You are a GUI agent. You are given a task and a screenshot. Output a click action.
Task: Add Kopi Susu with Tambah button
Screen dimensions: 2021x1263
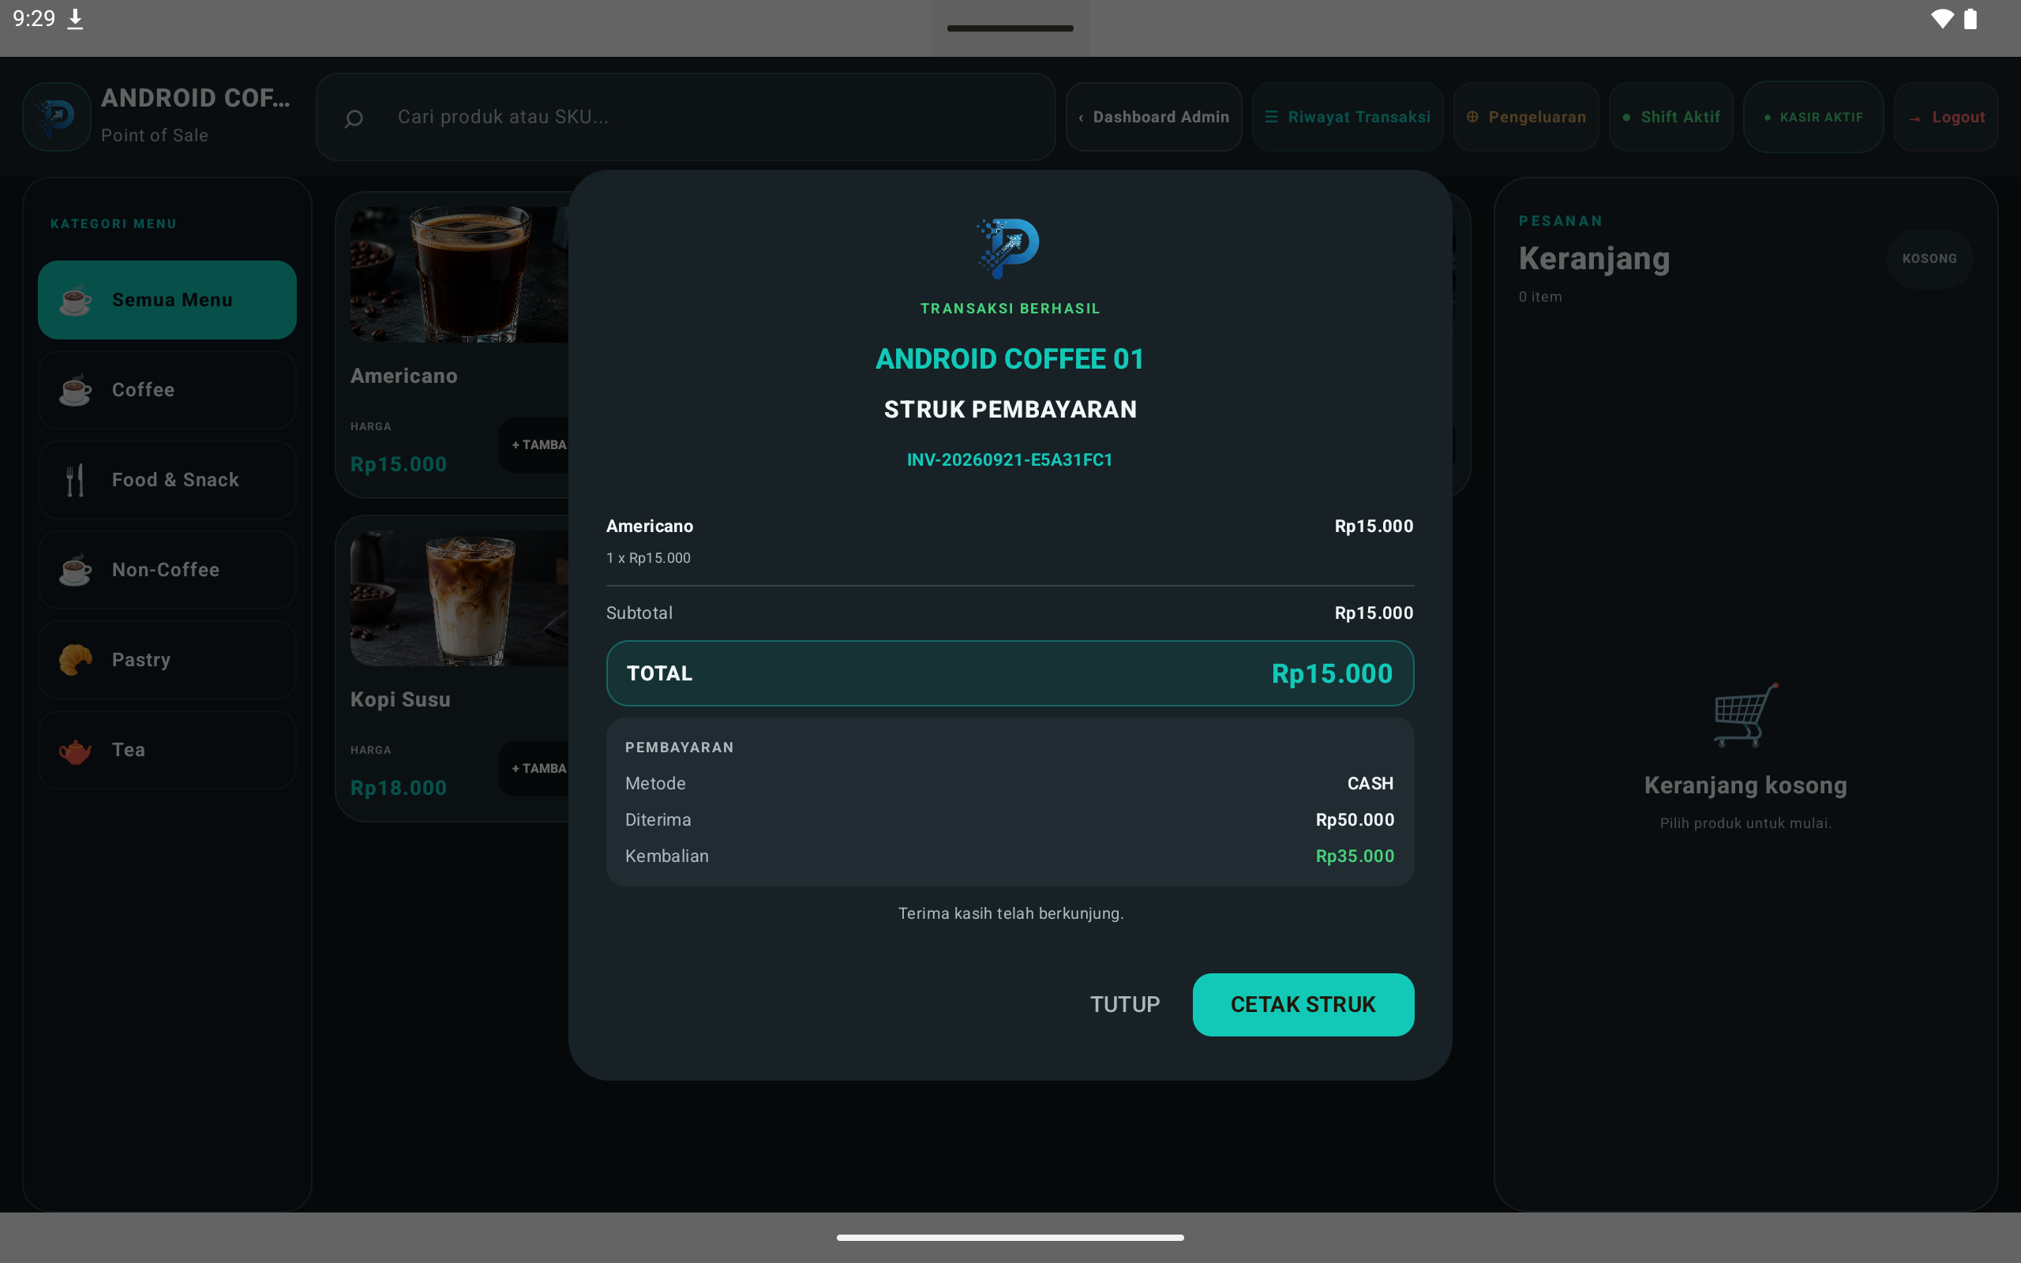tap(534, 769)
